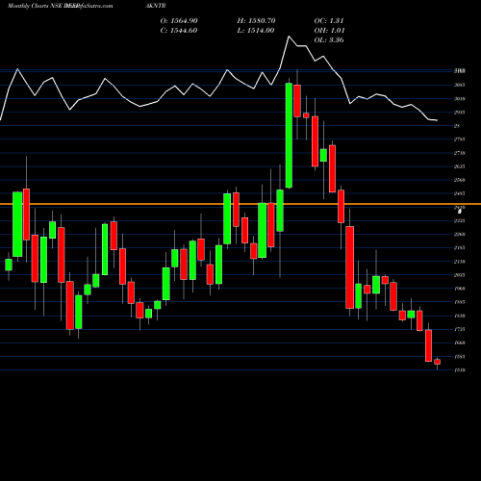Click the orange horizontal level line

[x=240, y=204]
